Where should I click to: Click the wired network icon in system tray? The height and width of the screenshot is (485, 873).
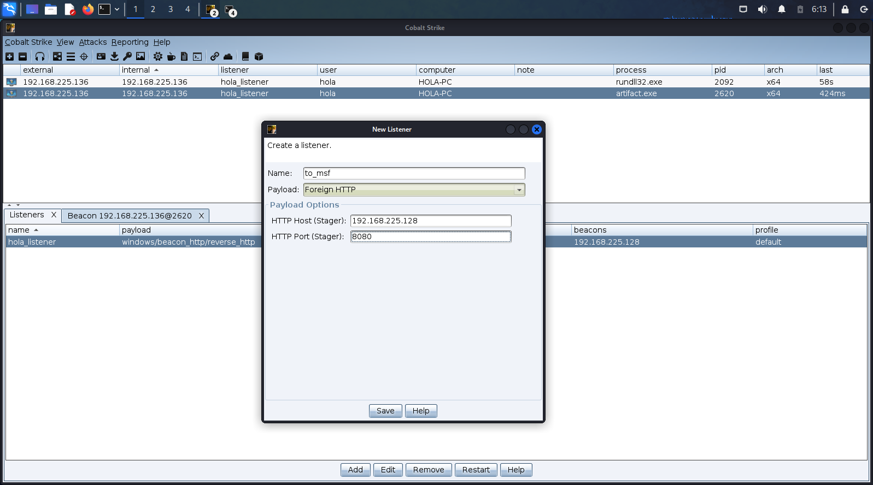[x=743, y=9]
